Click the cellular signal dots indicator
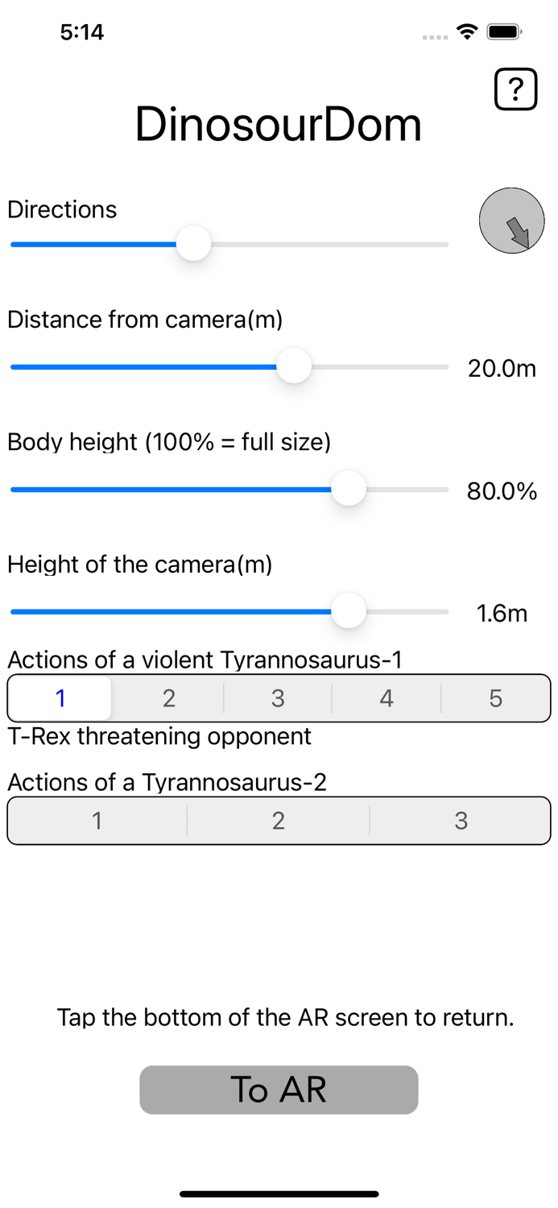558x1208 pixels. tap(433, 36)
